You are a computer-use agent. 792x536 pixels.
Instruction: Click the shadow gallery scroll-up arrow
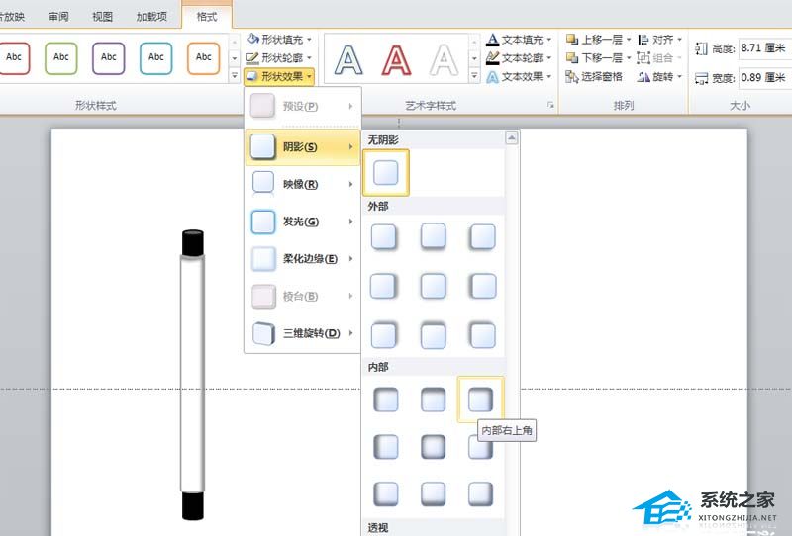[512, 137]
